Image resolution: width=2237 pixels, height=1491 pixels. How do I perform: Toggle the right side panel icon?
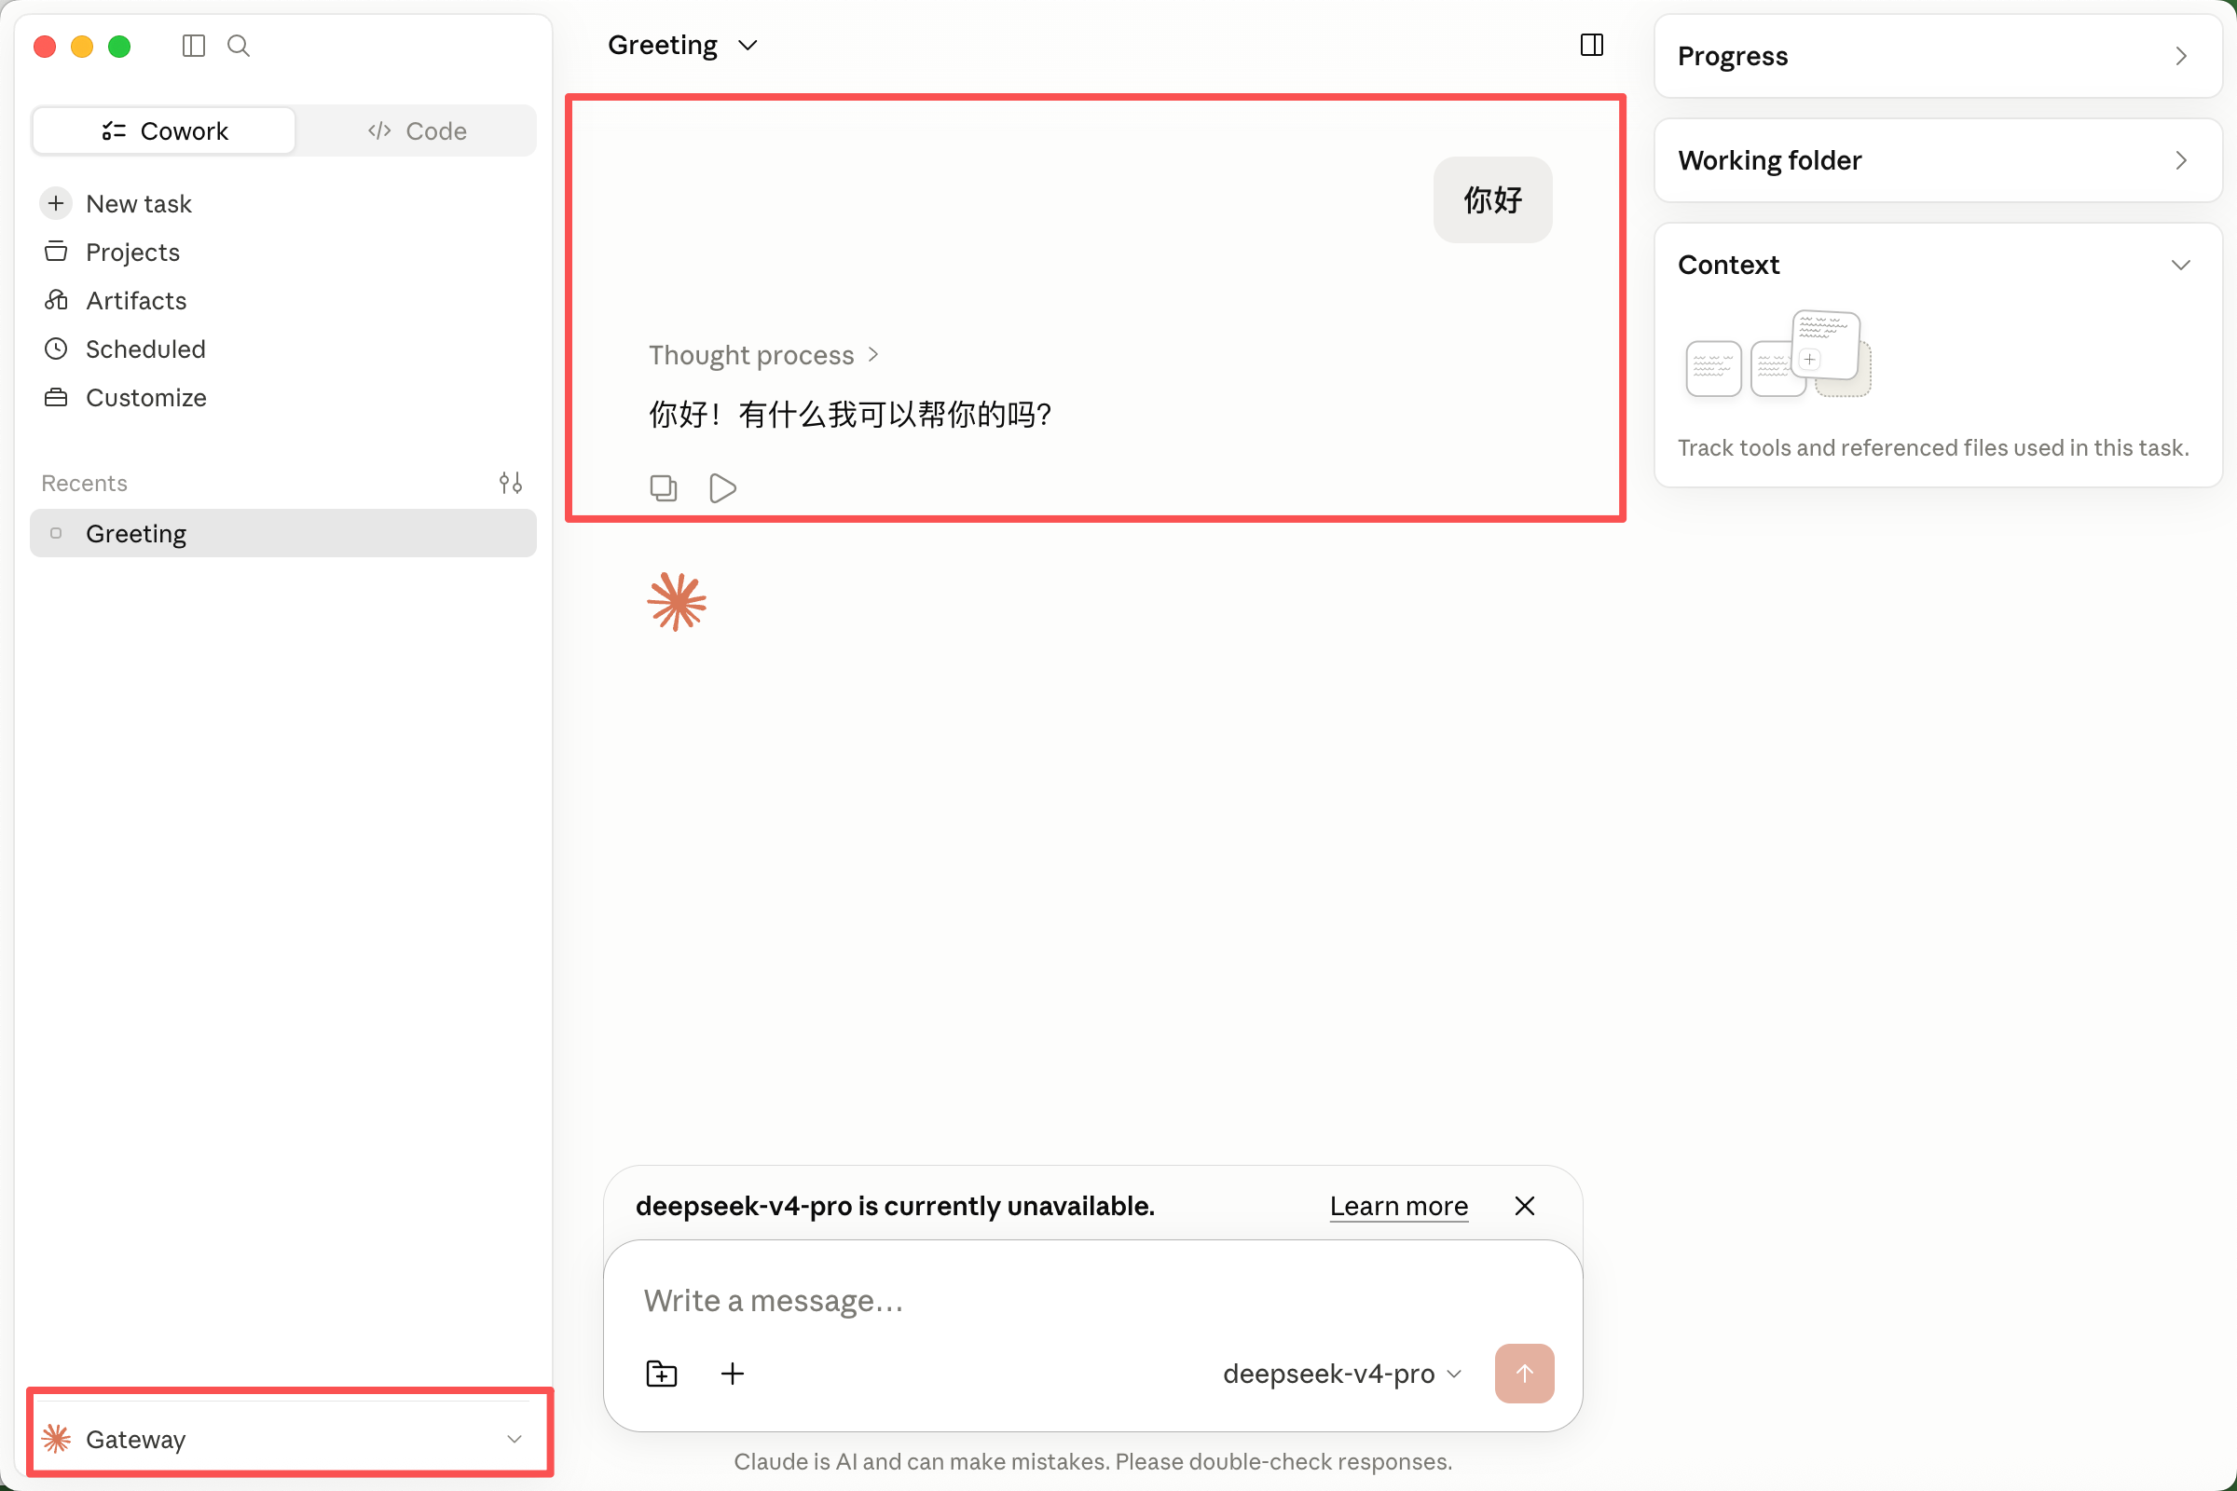[x=1591, y=45]
